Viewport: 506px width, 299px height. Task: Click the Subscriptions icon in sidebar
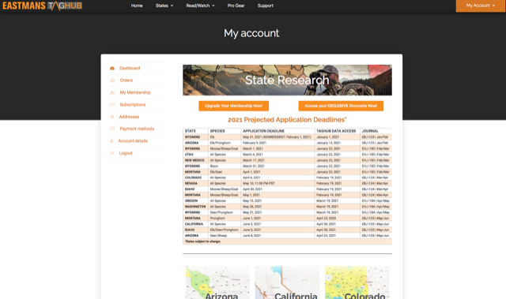click(x=112, y=105)
